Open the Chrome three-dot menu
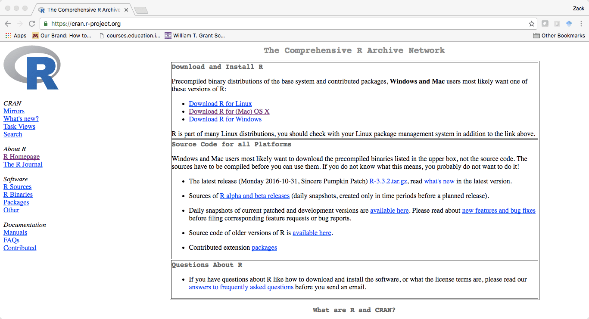Screen dimensions: 589x319 pos(581,24)
